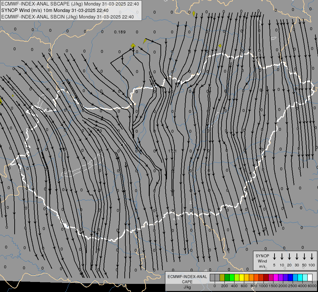Pick the pure yellow CAPE color swatch

[242, 277]
